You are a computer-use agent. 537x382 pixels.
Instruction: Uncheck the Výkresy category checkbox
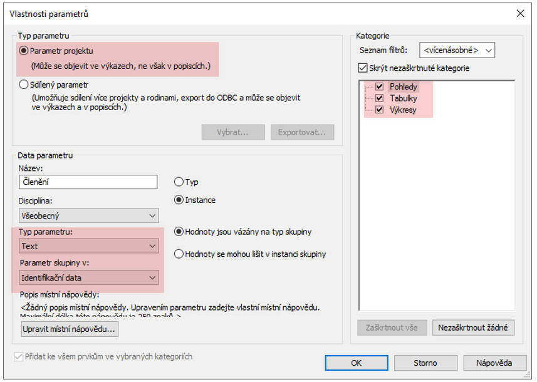coord(379,110)
